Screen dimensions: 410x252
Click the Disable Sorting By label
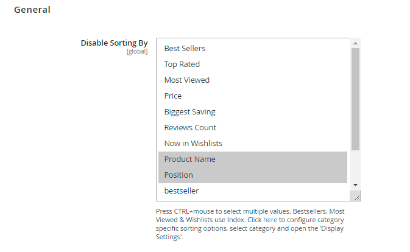[x=114, y=43]
